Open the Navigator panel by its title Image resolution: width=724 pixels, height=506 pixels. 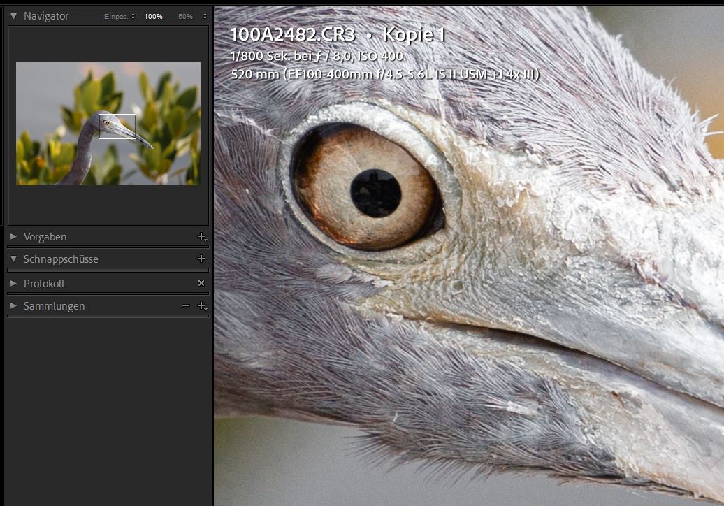[46, 16]
